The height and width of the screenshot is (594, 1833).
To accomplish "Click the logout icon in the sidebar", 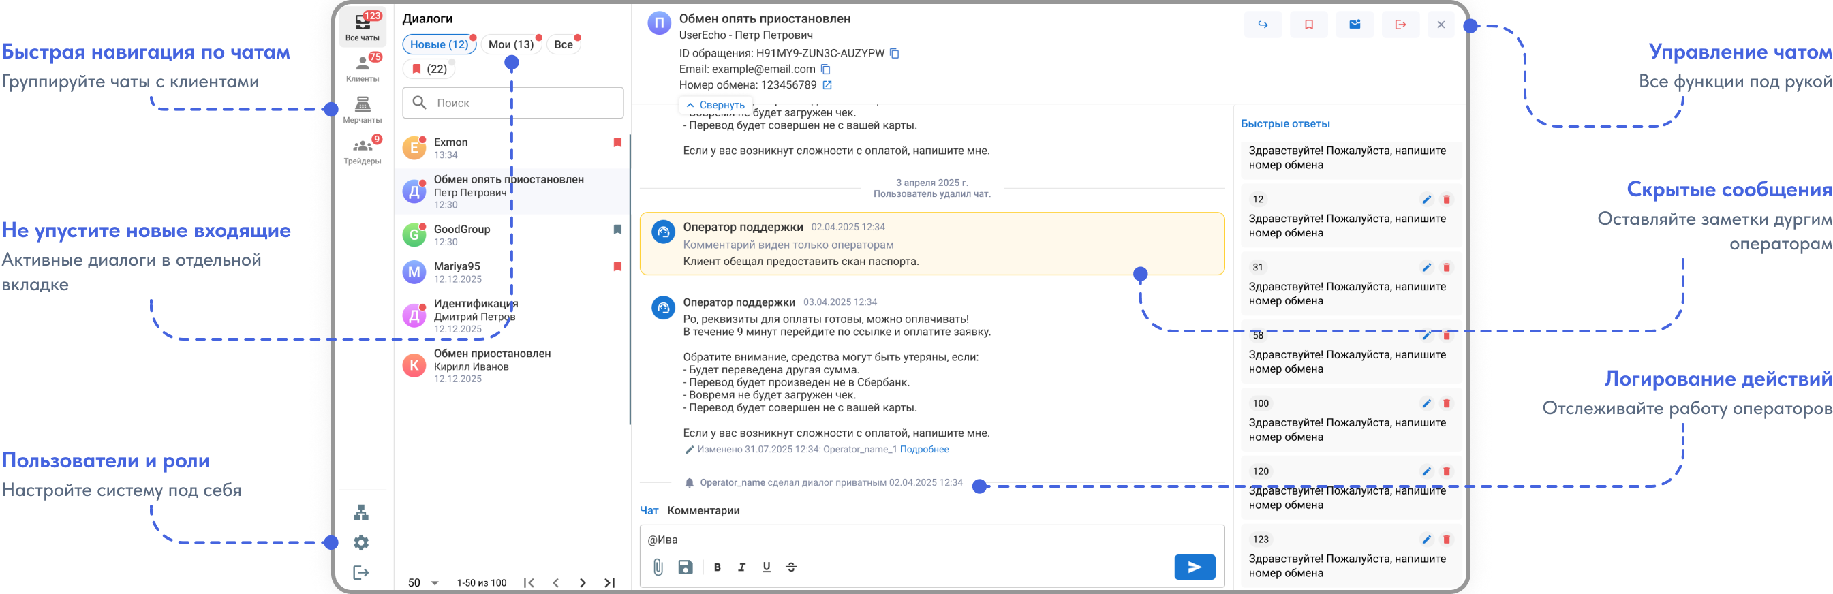I will [x=361, y=573].
